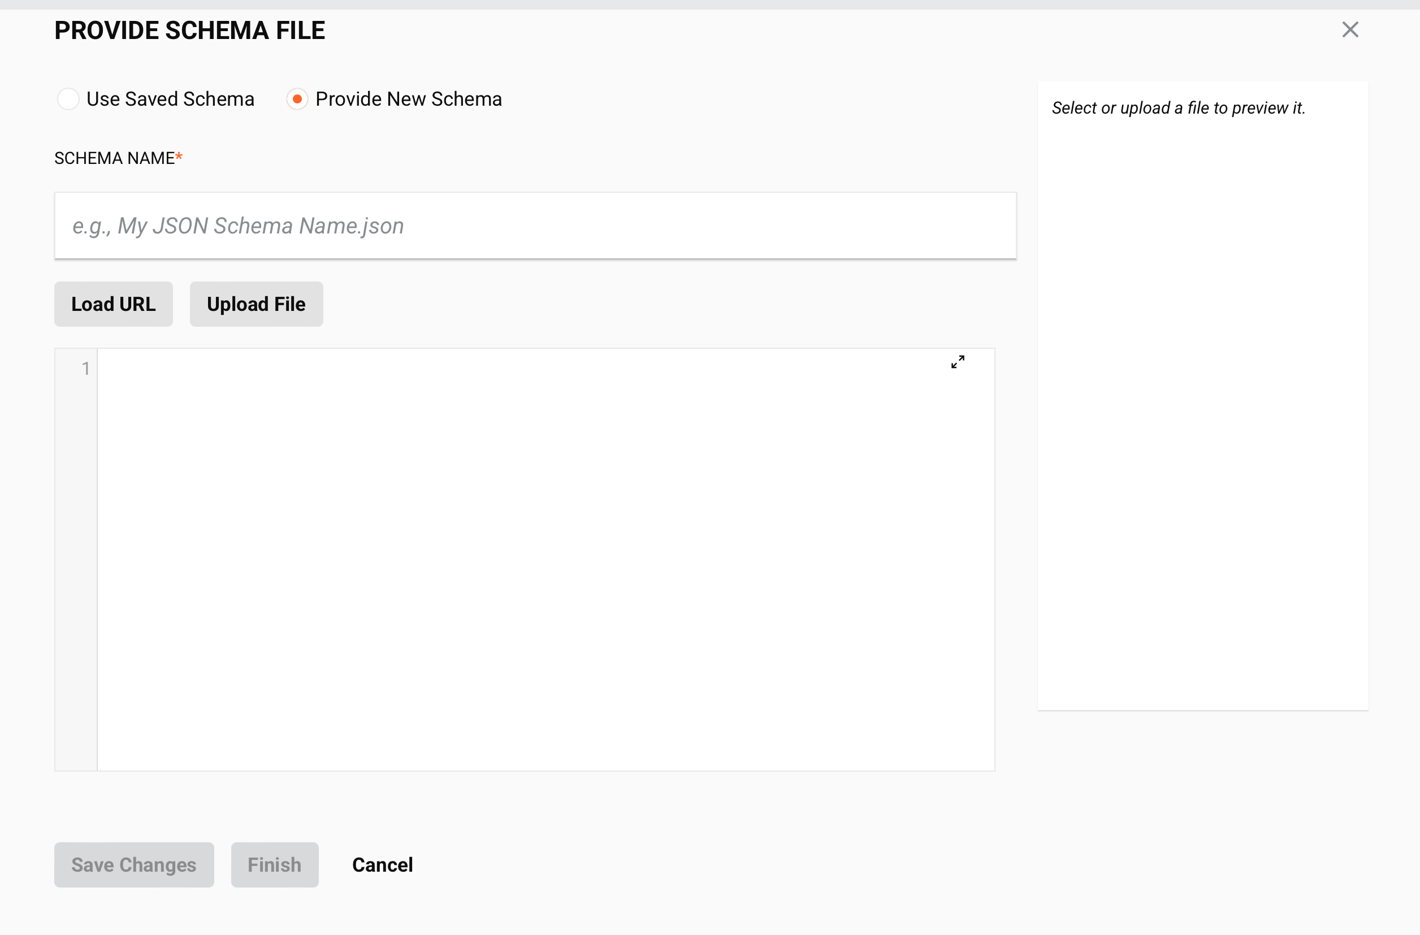This screenshot has height=935, width=1420.
Task: Focus the My JSON Schema Name field
Action: pos(535,226)
